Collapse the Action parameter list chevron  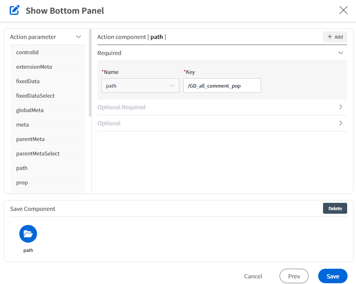point(78,37)
